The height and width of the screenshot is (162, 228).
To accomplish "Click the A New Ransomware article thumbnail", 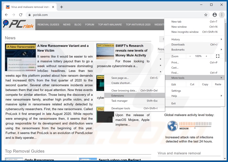I will coord(20,57).
